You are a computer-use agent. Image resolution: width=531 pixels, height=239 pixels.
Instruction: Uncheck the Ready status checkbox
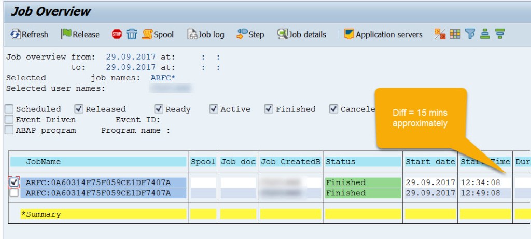tap(159, 109)
